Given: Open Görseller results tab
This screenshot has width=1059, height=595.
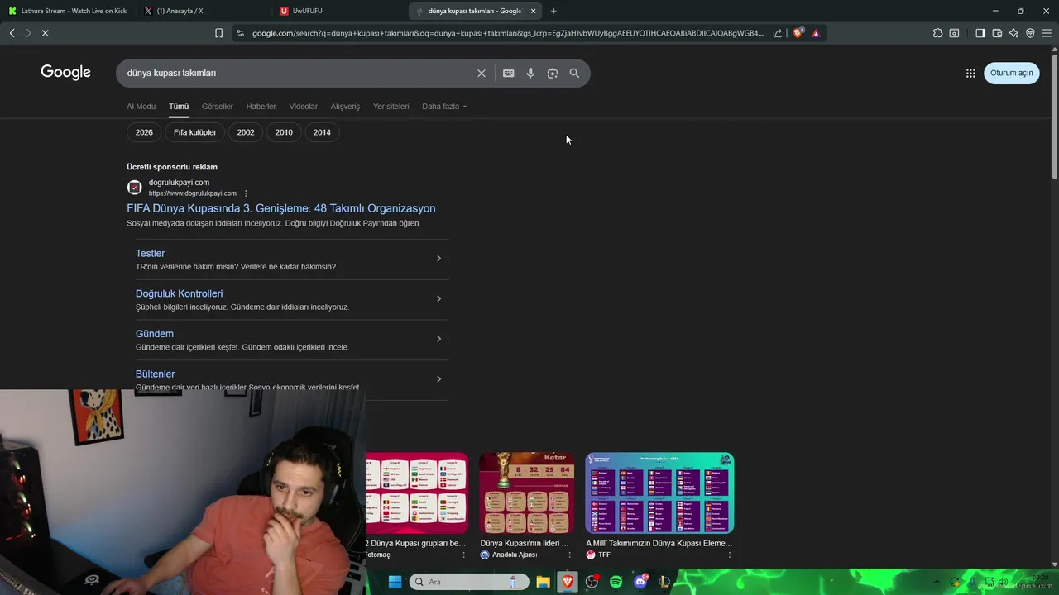Looking at the screenshot, I should 218,107.
